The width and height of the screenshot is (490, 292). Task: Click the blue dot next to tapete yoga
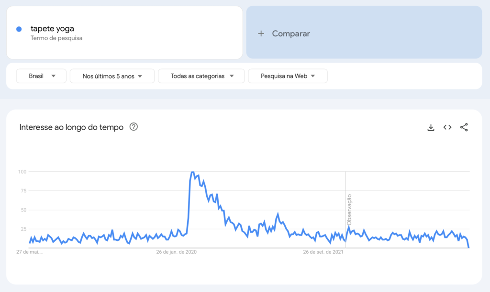click(x=18, y=29)
